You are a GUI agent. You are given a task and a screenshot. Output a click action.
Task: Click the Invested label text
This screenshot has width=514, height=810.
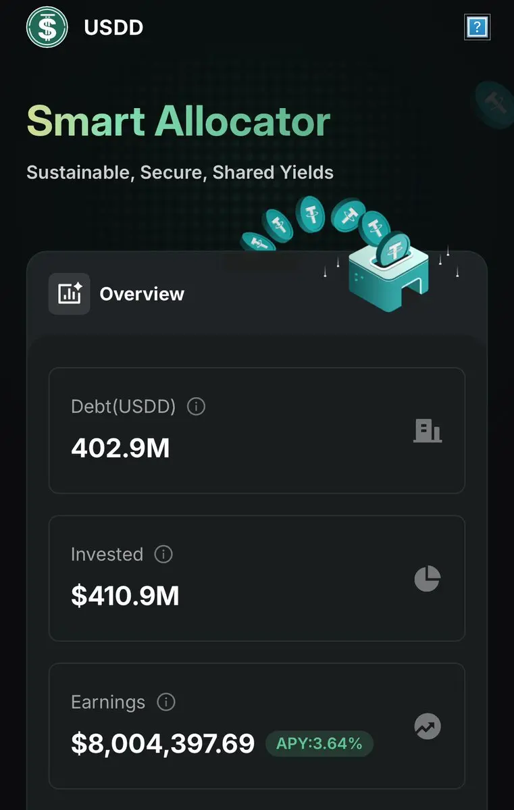107,555
